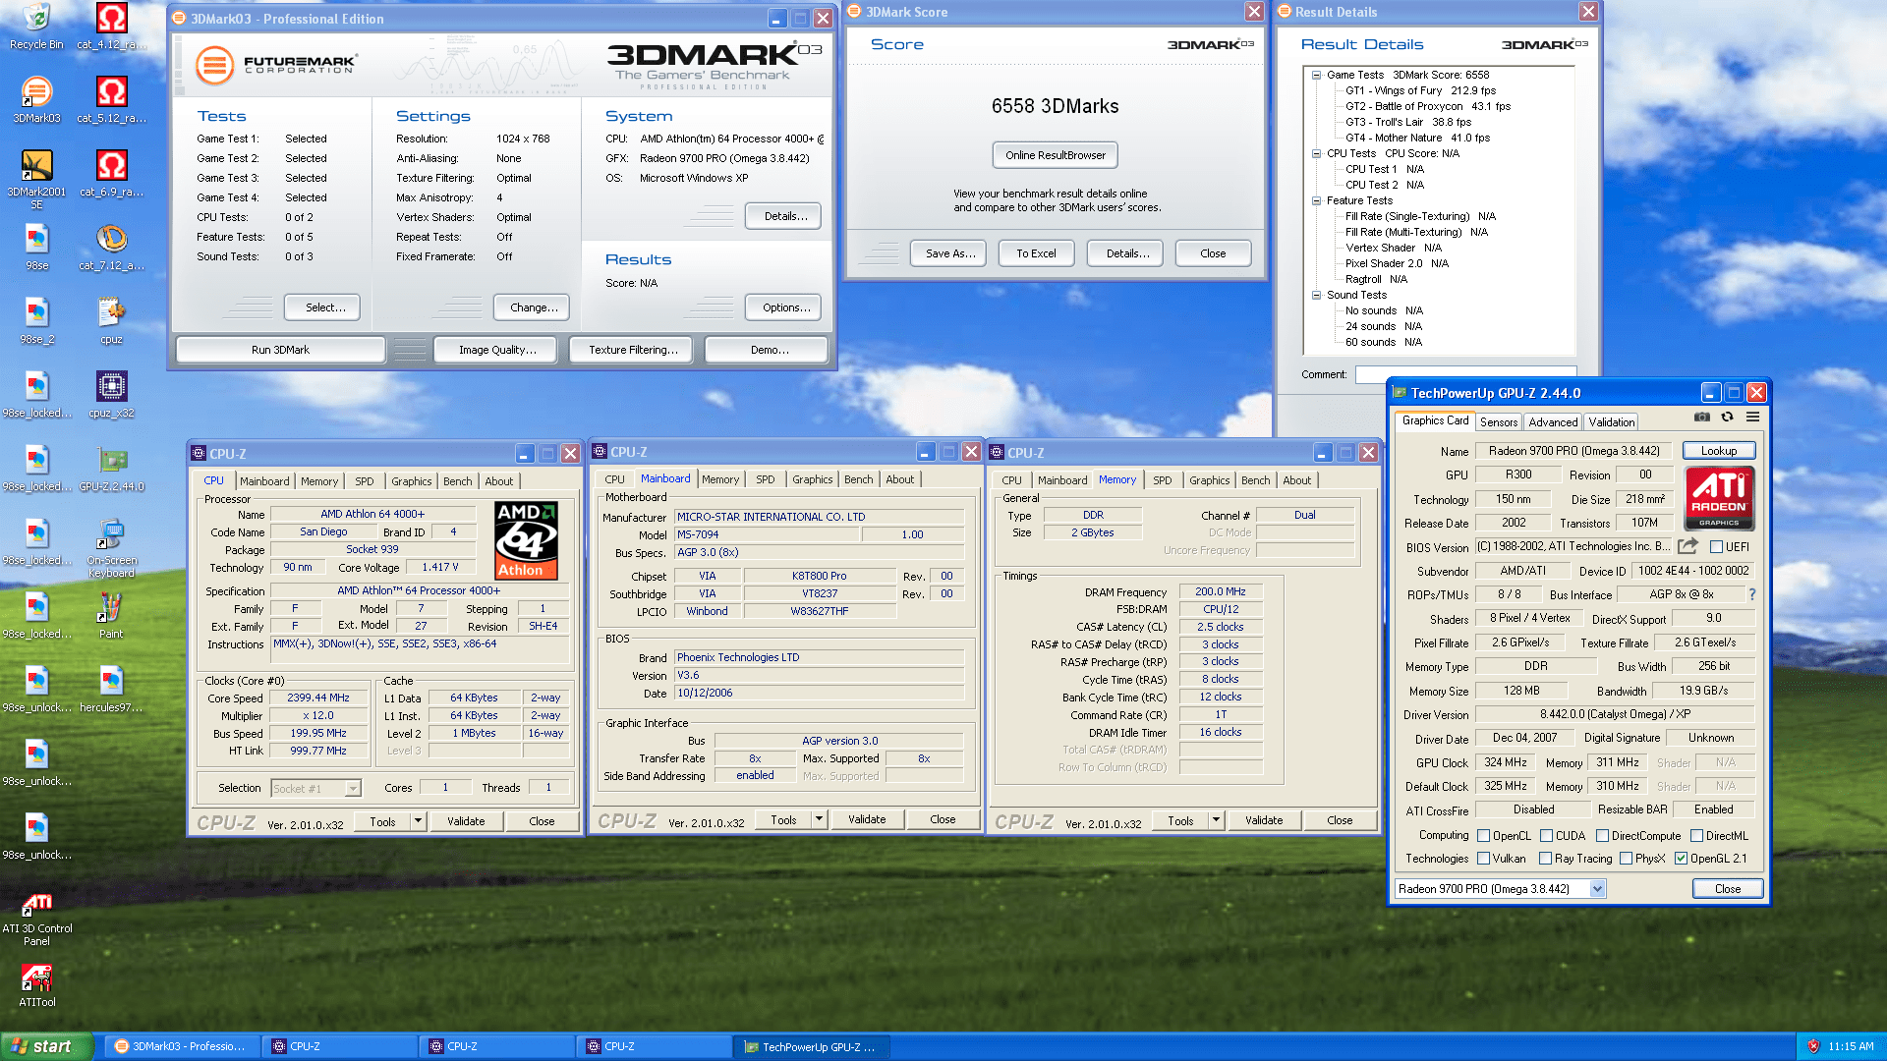Activate TechPowerUp GPU-Z taskbar item
1887x1061 pixels.
tap(812, 1047)
